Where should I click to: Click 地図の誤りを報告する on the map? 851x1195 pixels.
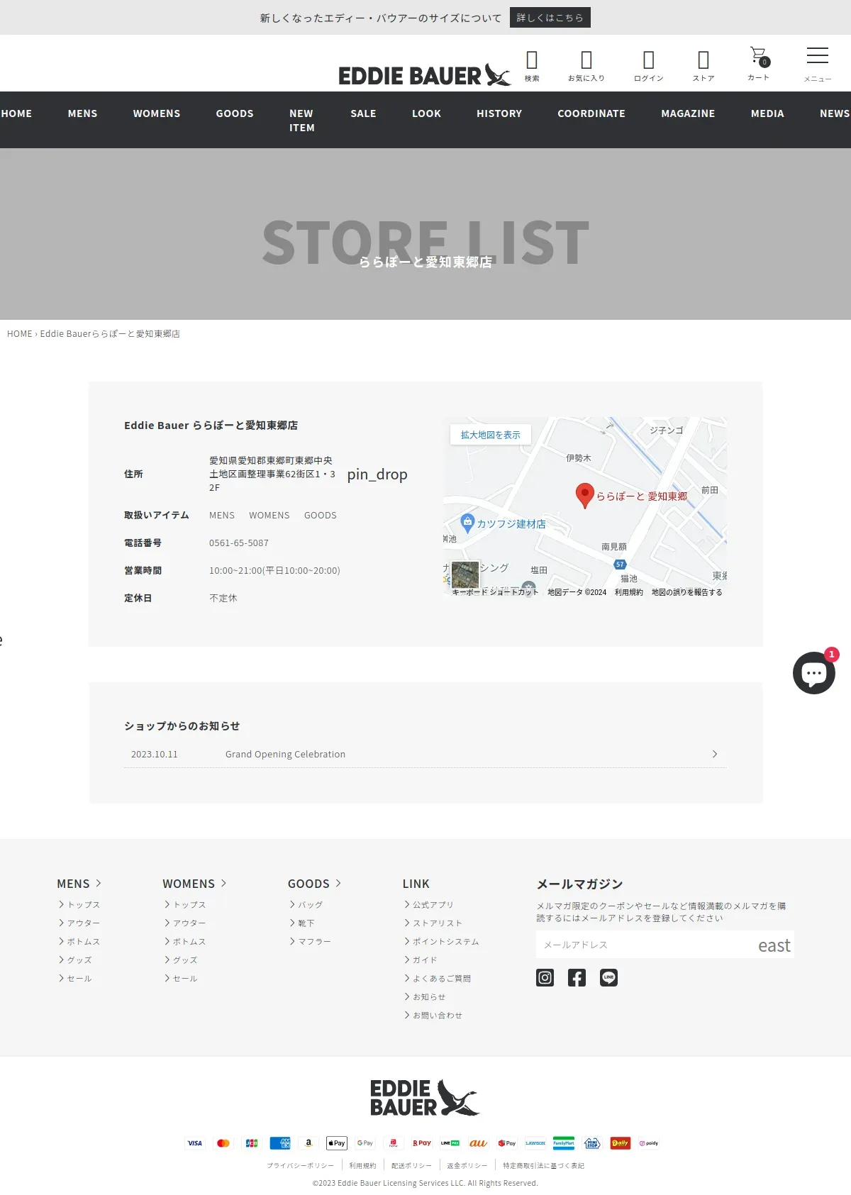pos(686,592)
